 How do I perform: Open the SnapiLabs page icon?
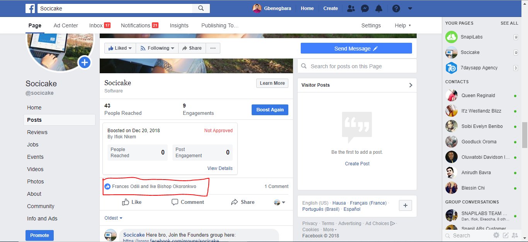(x=451, y=37)
